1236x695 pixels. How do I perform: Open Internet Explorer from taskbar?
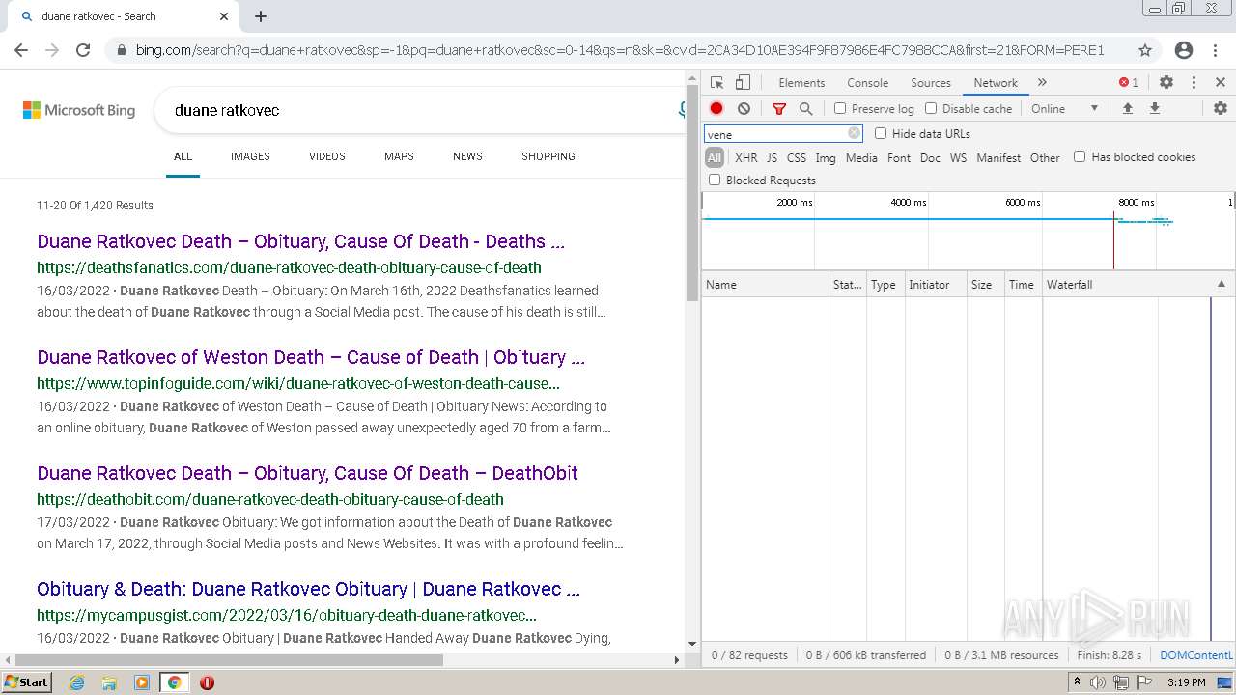pos(76,682)
